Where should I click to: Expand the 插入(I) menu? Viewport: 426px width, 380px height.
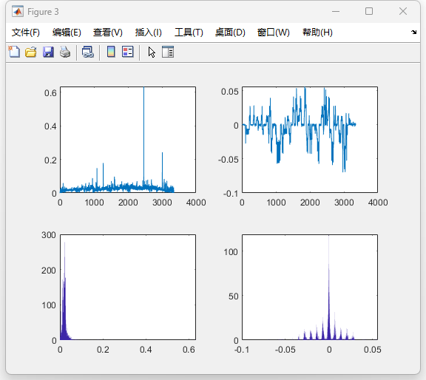(149, 33)
